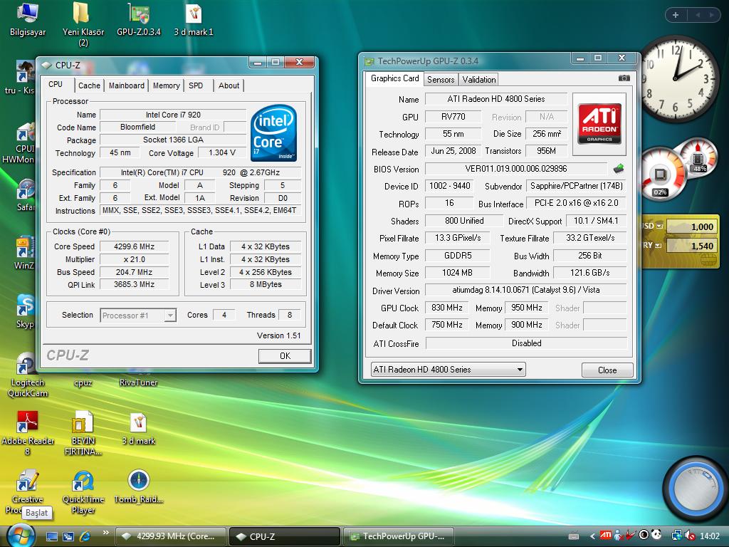This screenshot has width=729, height=547.
Task: Open the CPUID HWMonitor shortcut
Action: click(19, 142)
